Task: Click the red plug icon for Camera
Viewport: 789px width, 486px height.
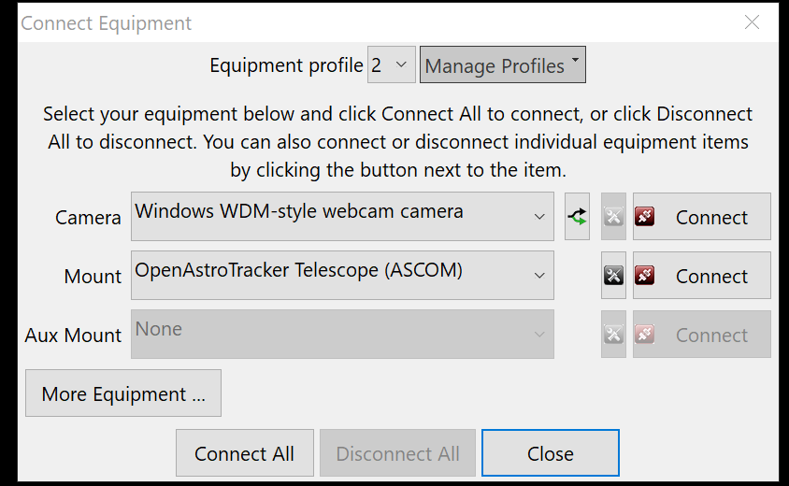Action: (x=644, y=216)
